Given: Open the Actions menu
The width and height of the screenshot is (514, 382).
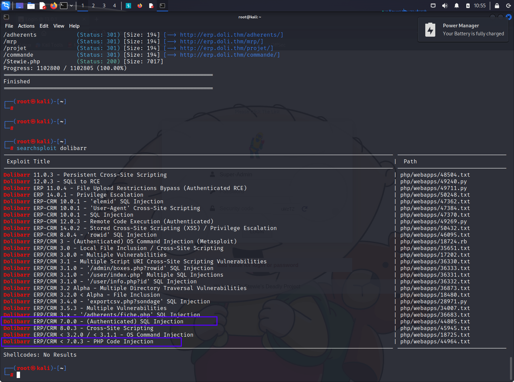Looking at the screenshot, I should click(x=26, y=26).
